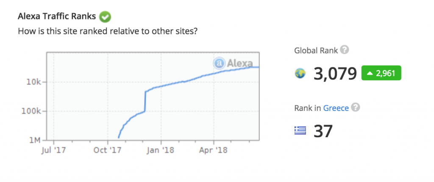Click the 100k label on rank axis
434x182 pixels.
32,111
